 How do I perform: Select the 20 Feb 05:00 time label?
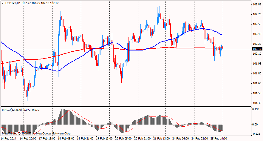pyautogui.click(x=123, y=139)
